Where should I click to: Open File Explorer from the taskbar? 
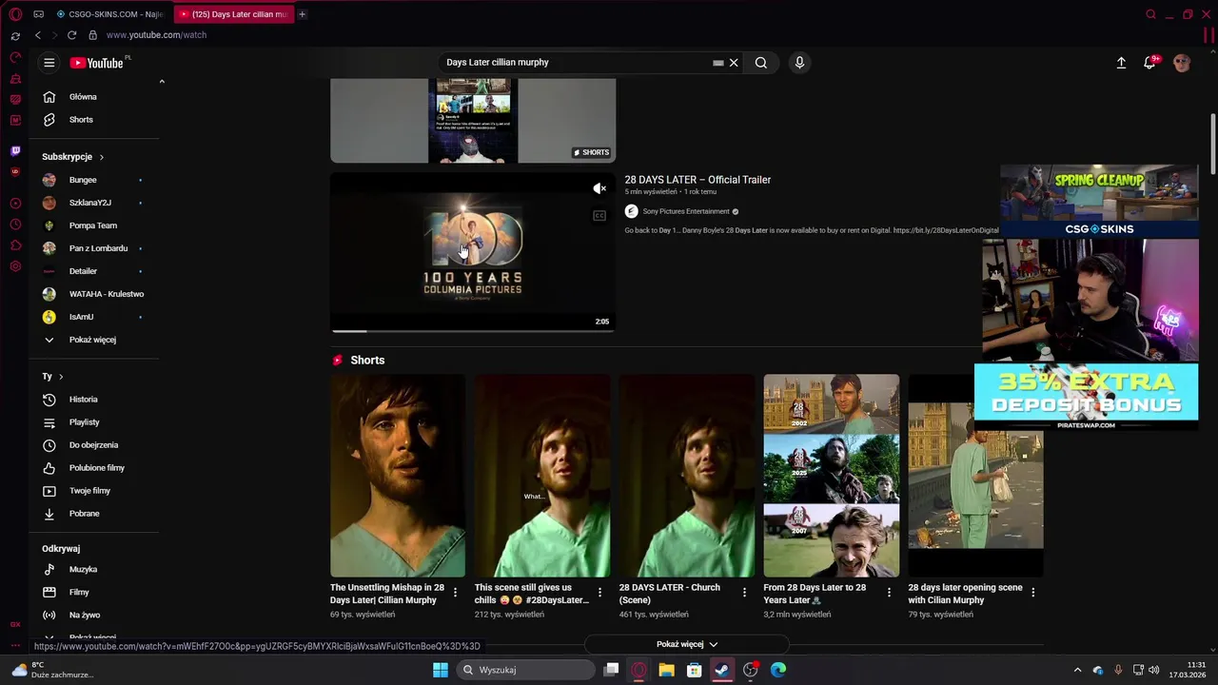666,670
